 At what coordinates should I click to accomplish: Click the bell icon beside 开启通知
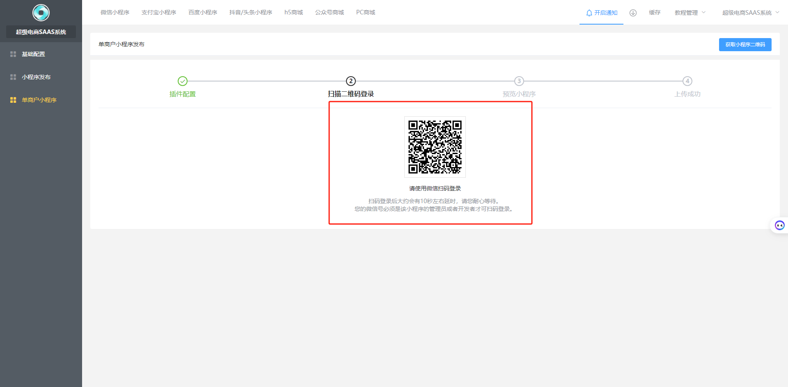(x=589, y=13)
